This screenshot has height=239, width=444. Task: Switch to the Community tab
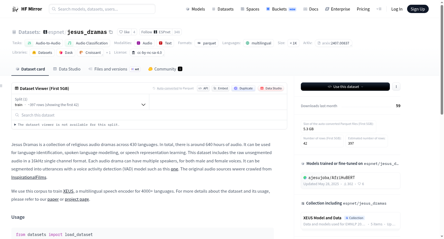point(165,69)
